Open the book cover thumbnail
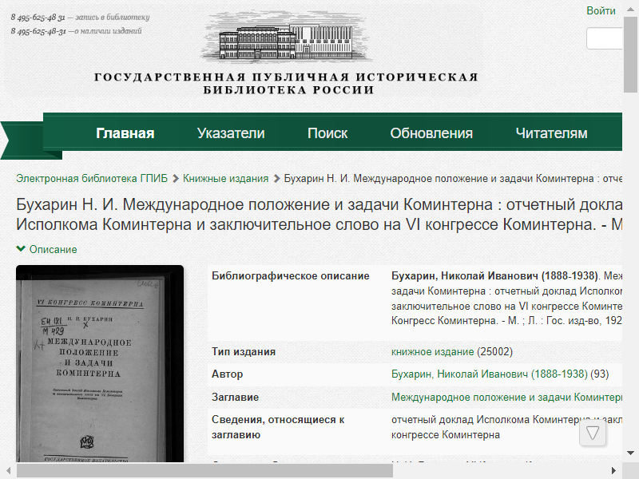 [x=100, y=363]
